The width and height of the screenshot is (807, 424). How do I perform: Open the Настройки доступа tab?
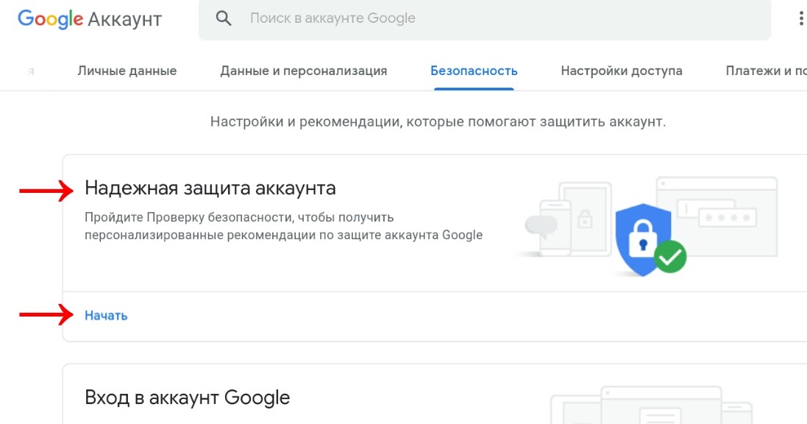tap(622, 70)
